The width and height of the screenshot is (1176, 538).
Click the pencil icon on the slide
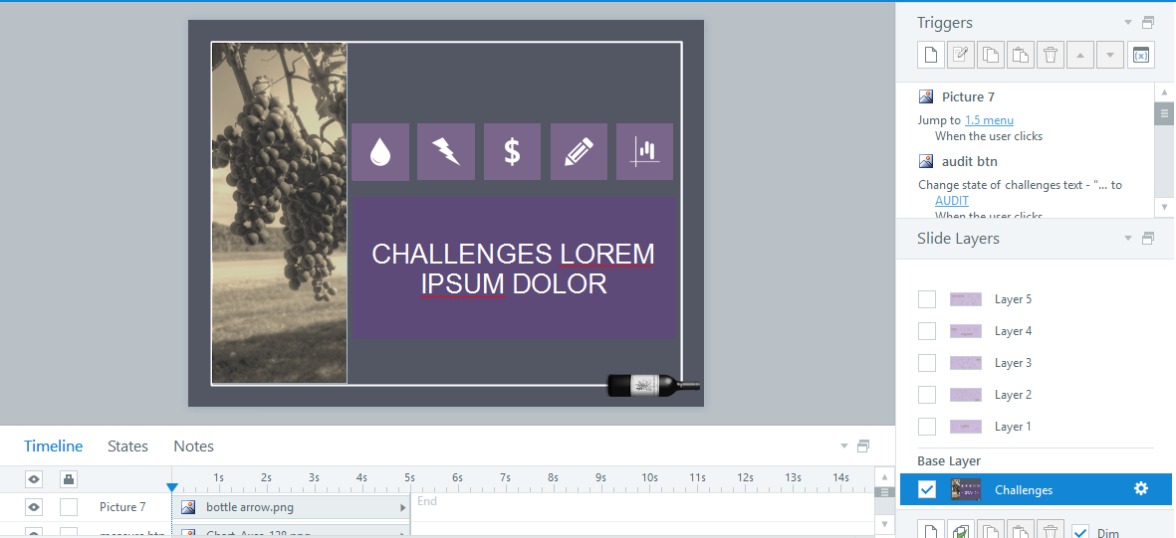click(x=579, y=152)
